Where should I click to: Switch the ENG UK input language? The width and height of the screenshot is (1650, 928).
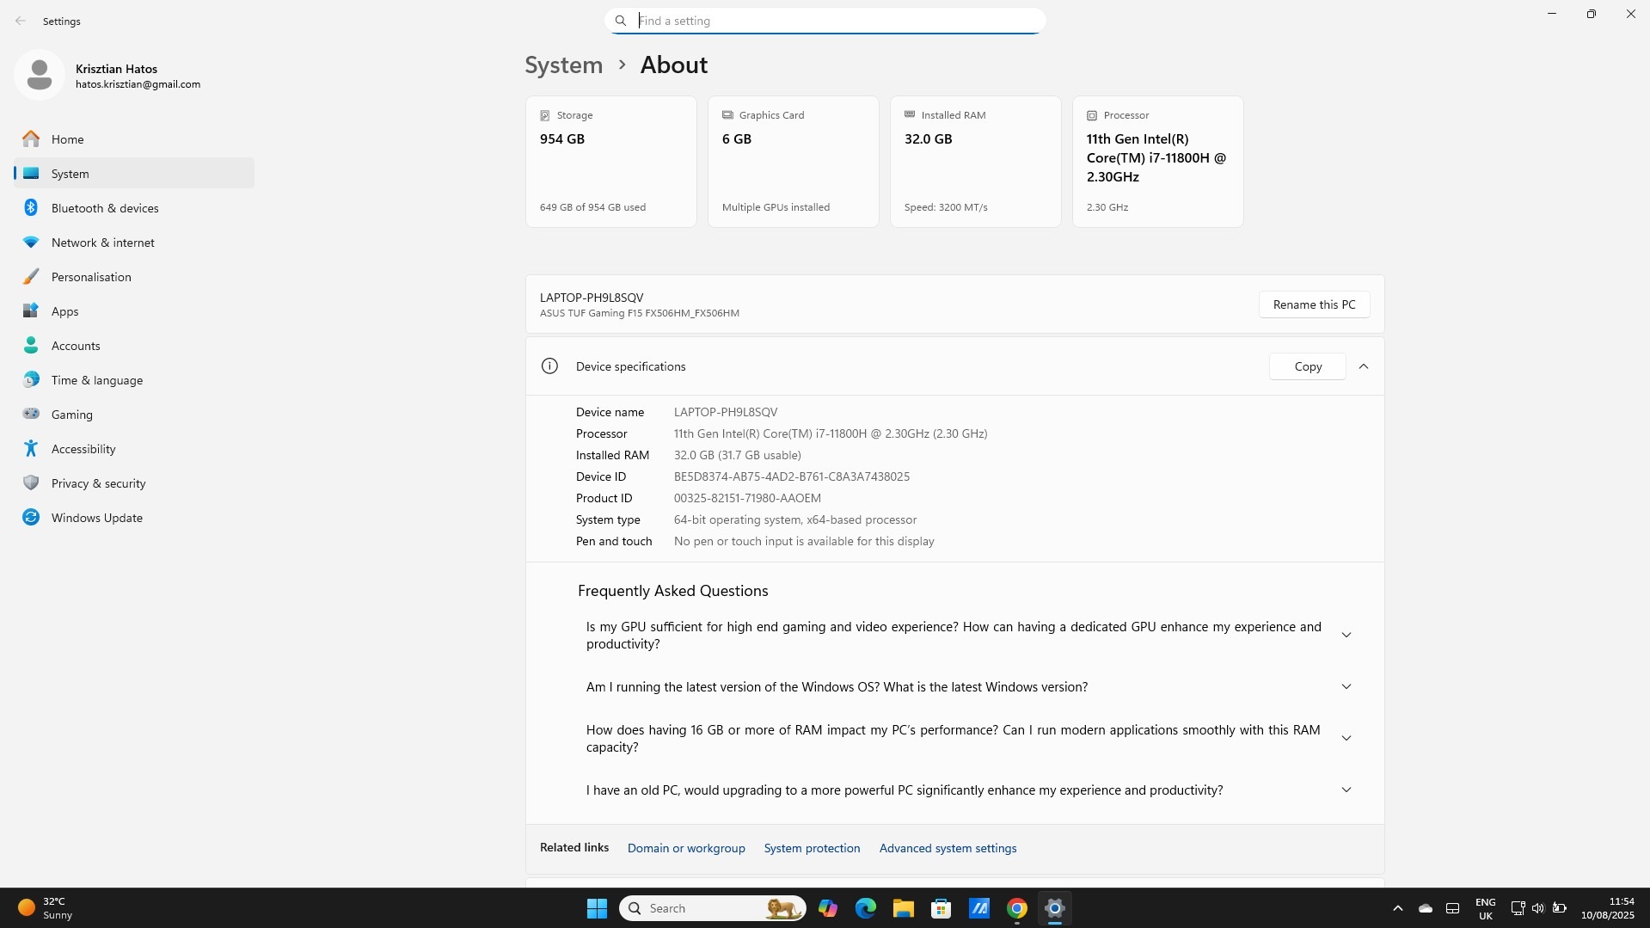click(x=1485, y=908)
